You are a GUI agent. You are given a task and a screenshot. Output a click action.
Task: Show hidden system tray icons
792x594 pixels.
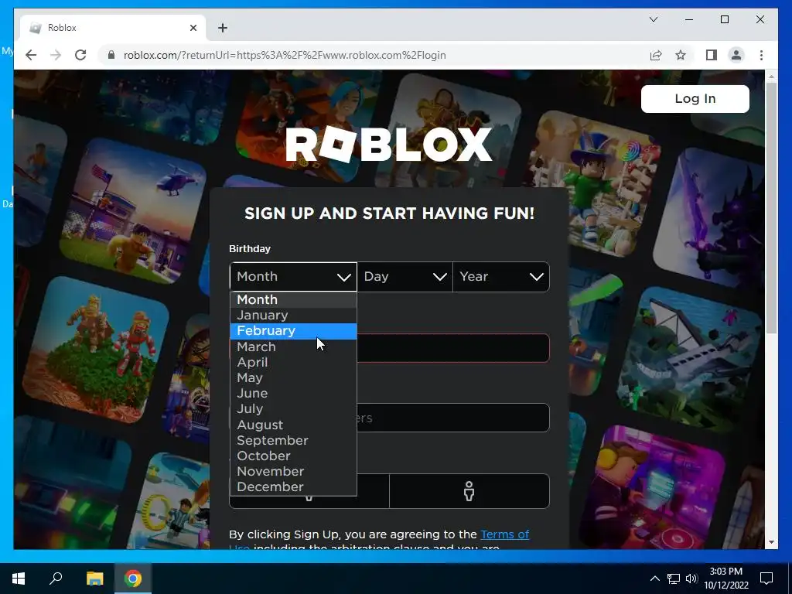coord(654,579)
